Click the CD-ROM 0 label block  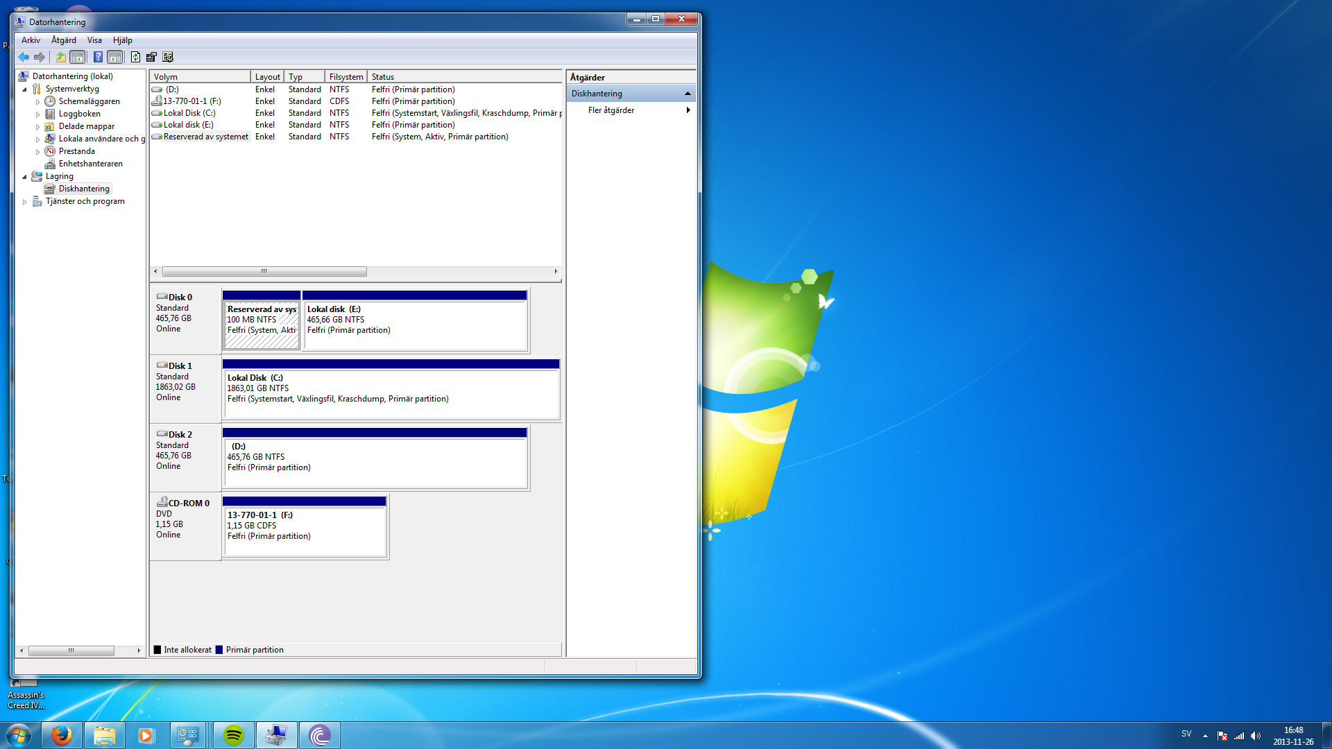pyautogui.click(x=185, y=526)
